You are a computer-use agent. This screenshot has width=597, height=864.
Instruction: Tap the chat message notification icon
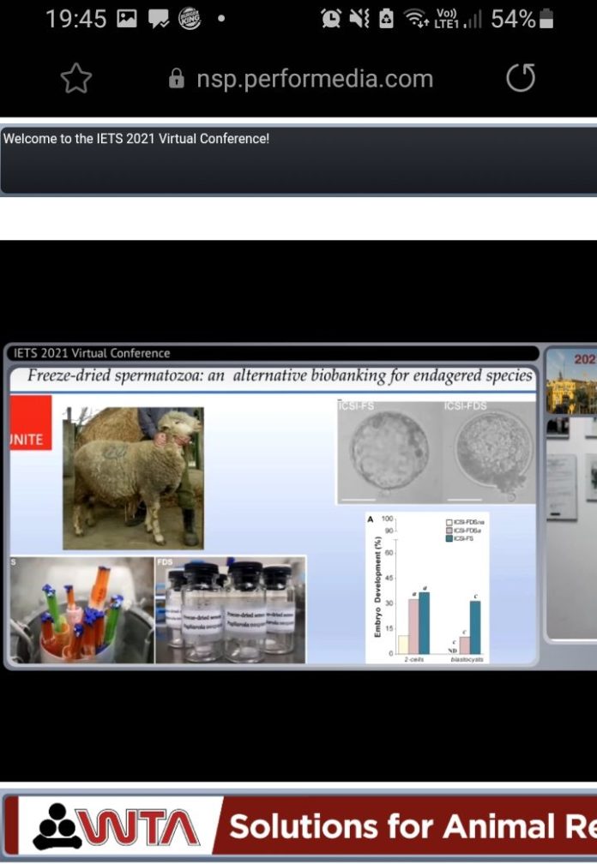[x=159, y=19]
